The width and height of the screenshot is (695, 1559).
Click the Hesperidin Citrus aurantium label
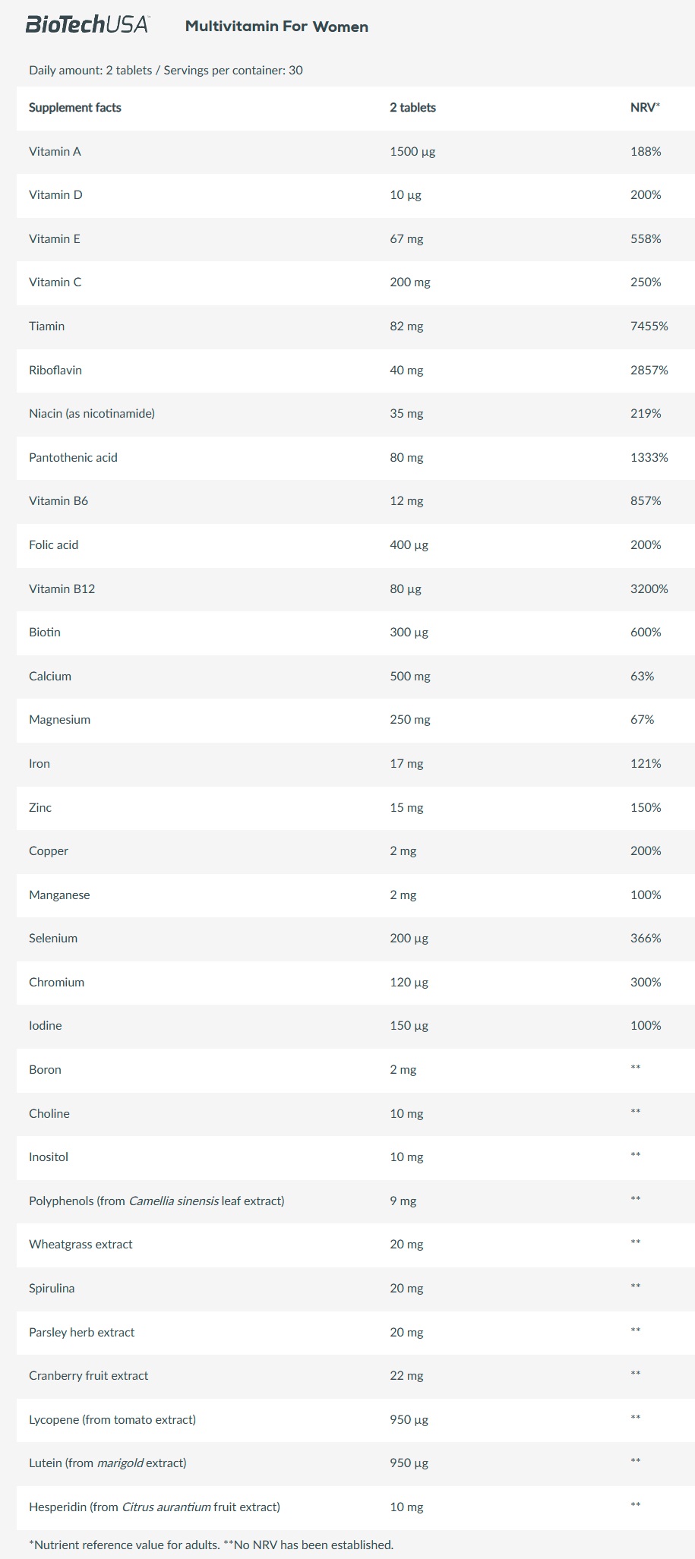click(154, 1507)
